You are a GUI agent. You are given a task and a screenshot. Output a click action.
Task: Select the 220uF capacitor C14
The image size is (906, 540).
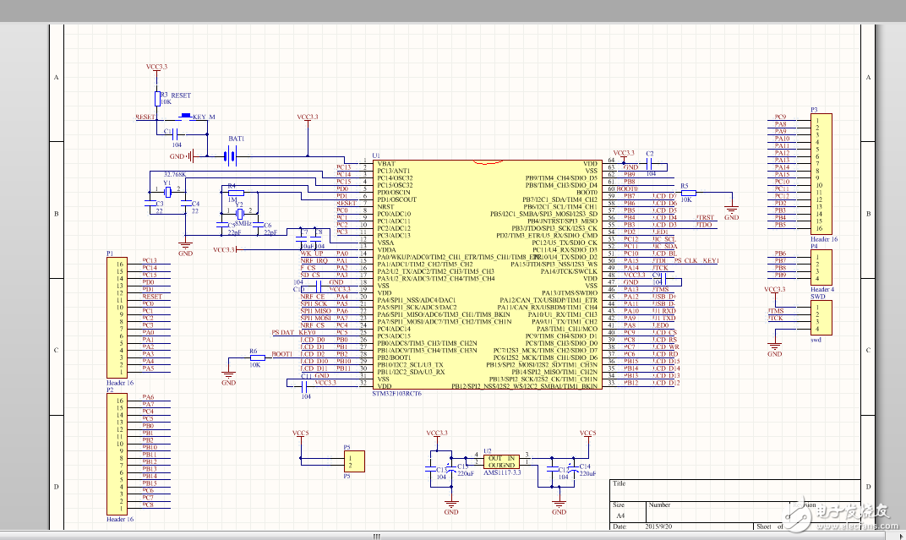click(574, 471)
